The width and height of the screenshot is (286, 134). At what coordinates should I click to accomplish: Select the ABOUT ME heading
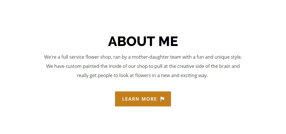coord(143,41)
